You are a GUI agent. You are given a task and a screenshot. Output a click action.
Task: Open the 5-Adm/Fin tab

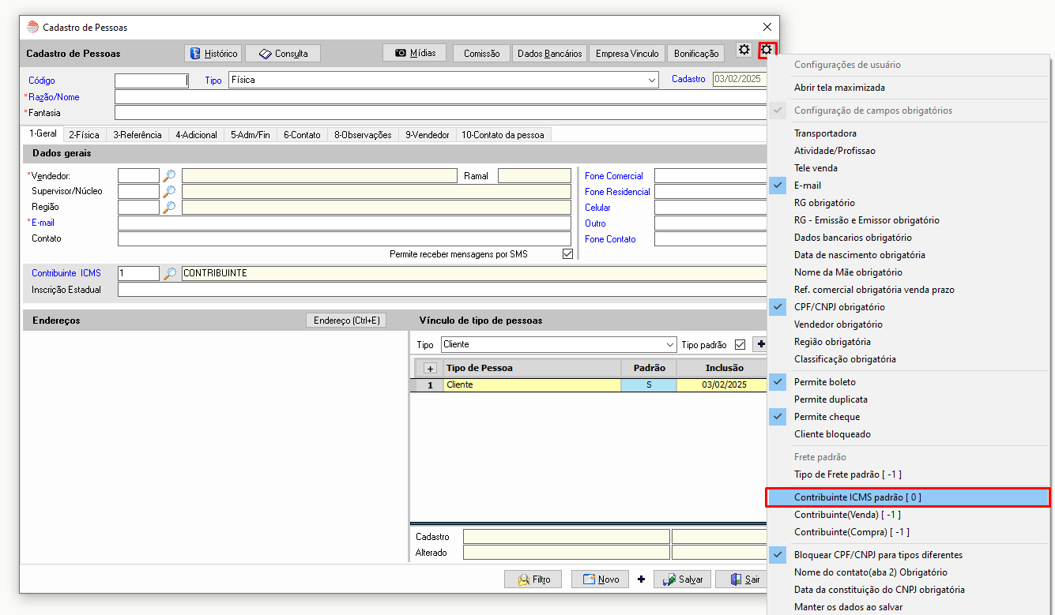pos(251,135)
